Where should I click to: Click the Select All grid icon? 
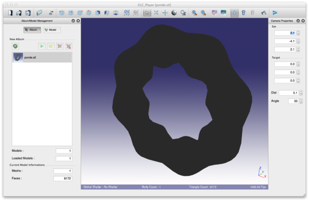[126, 13]
